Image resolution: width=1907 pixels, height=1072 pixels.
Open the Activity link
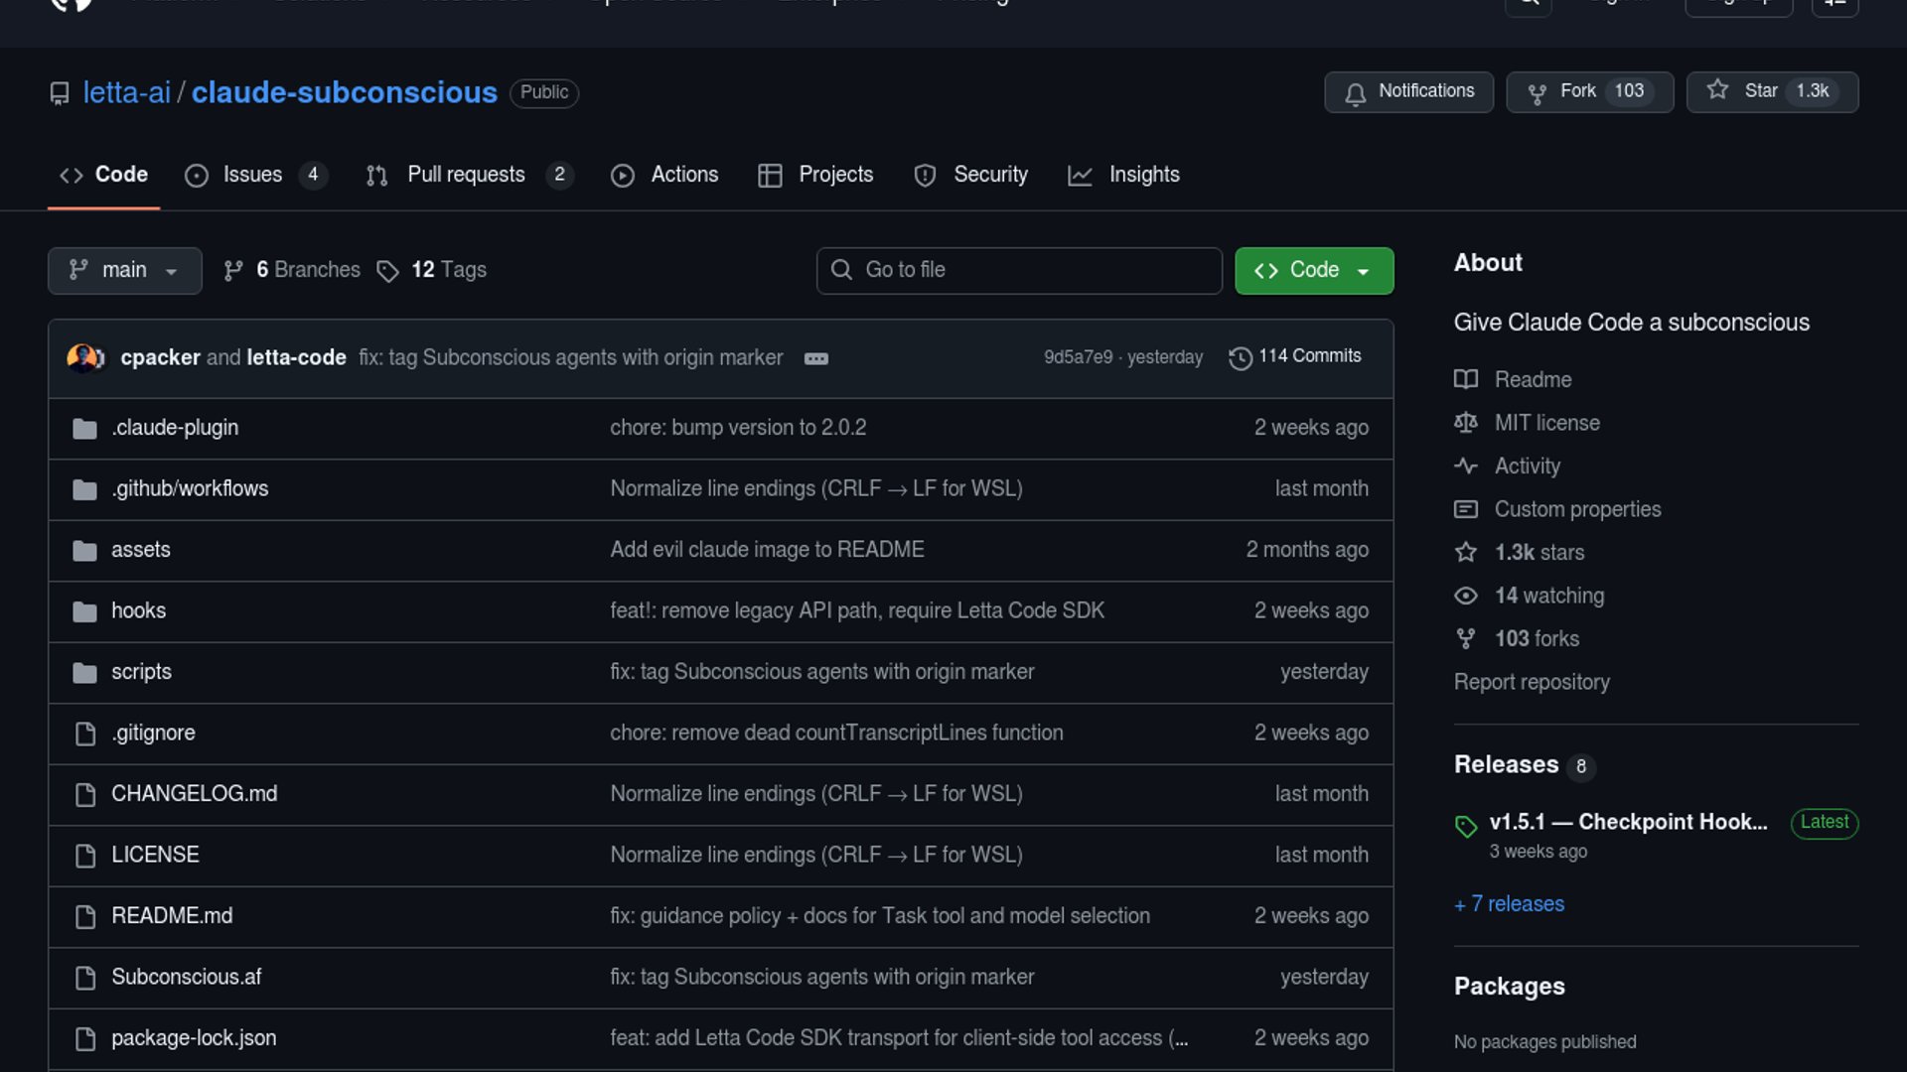coord(1527,466)
